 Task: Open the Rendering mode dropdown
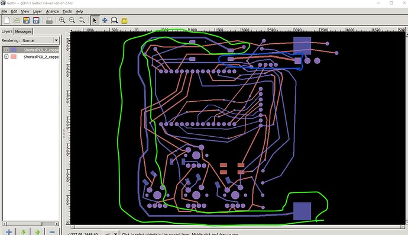[x=40, y=40]
